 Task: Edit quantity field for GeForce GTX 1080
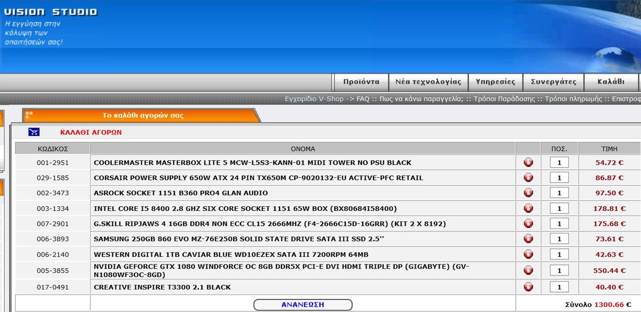coord(559,270)
